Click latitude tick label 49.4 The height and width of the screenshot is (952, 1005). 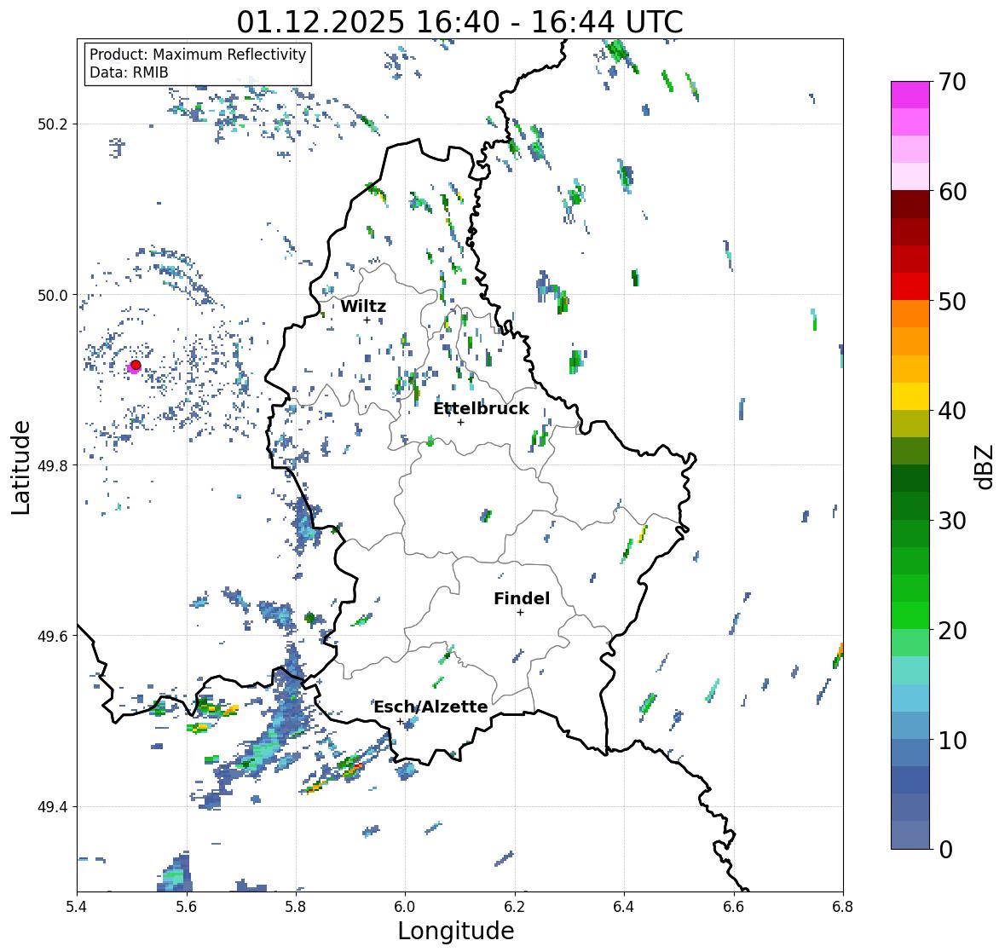53,807
